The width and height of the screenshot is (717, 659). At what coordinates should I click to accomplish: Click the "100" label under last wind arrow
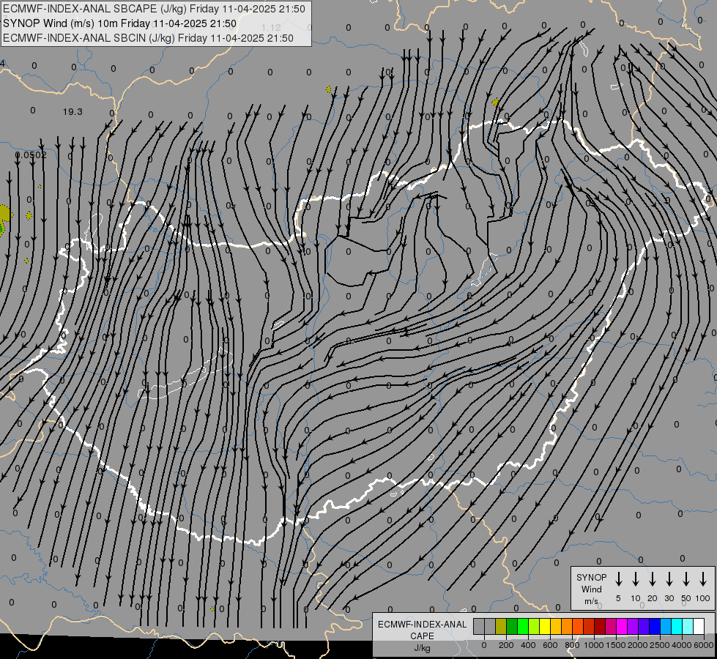pos(703,598)
